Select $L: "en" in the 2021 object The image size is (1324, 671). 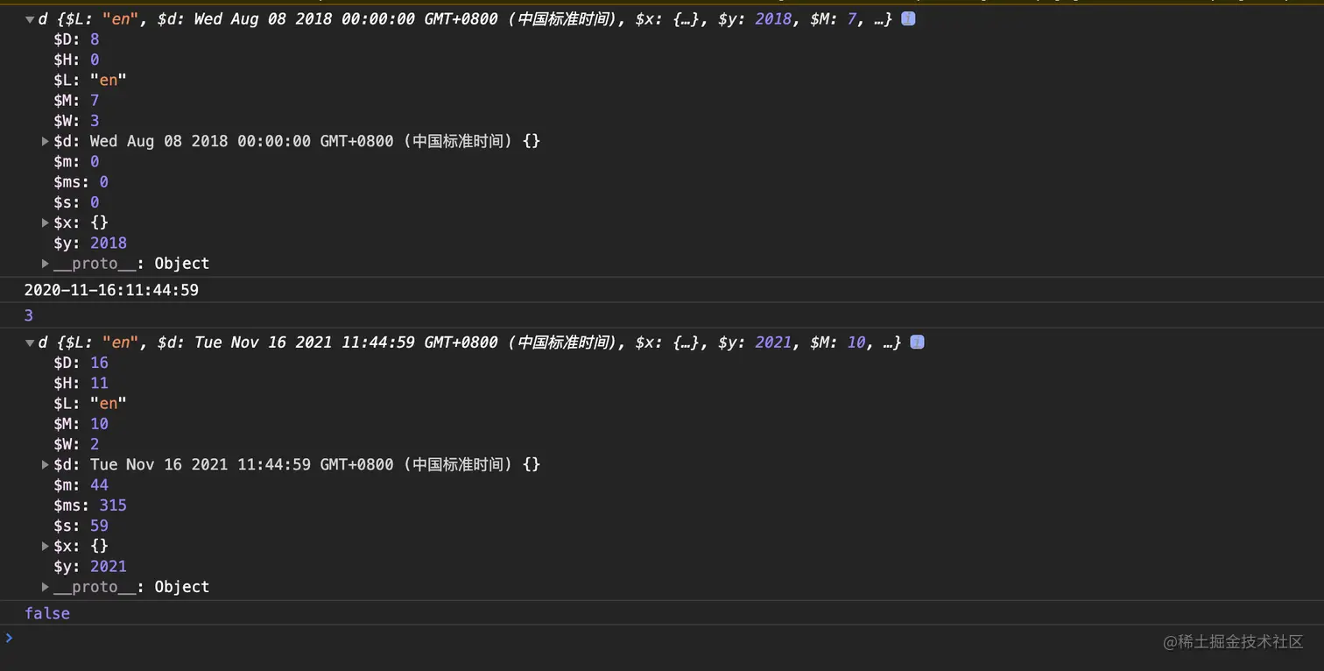tap(90, 403)
